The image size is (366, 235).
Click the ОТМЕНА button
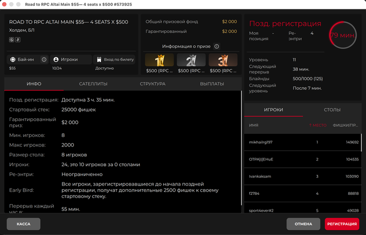(x=303, y=224)
